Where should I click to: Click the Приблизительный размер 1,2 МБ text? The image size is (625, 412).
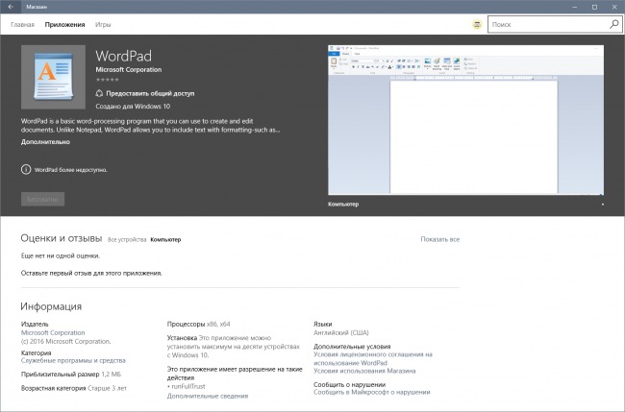71,375
